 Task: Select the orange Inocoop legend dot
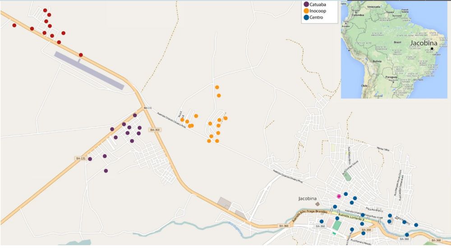coord(306,11)
